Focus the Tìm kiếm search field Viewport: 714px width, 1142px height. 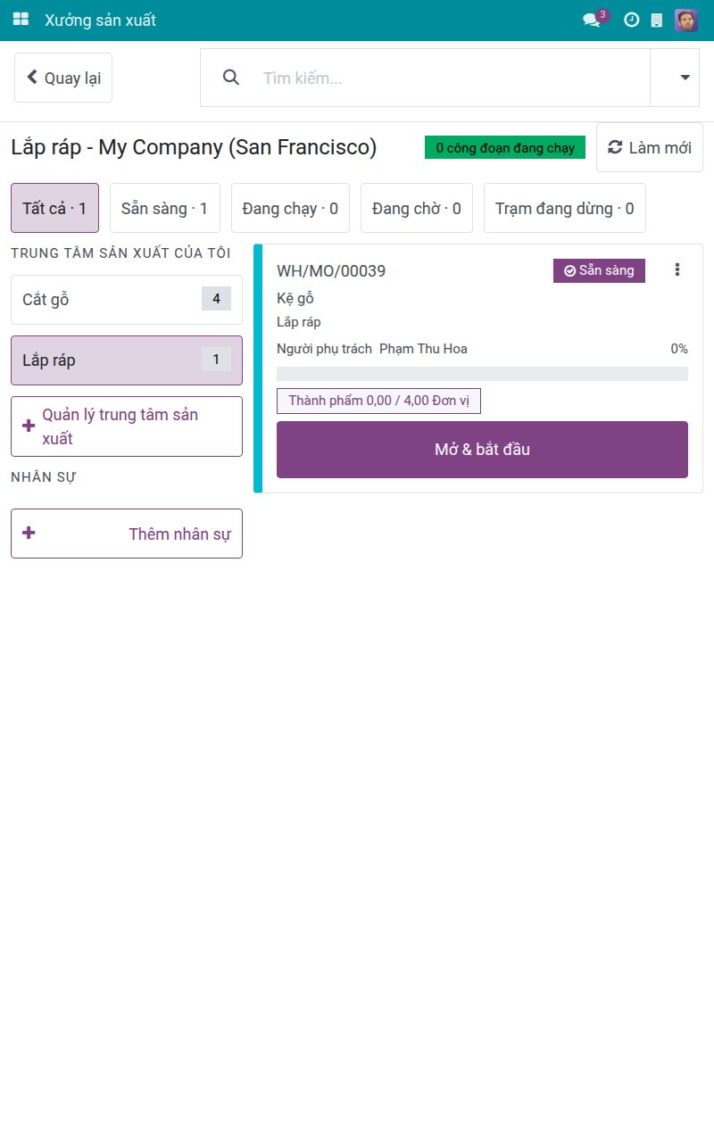click(451, 78)
